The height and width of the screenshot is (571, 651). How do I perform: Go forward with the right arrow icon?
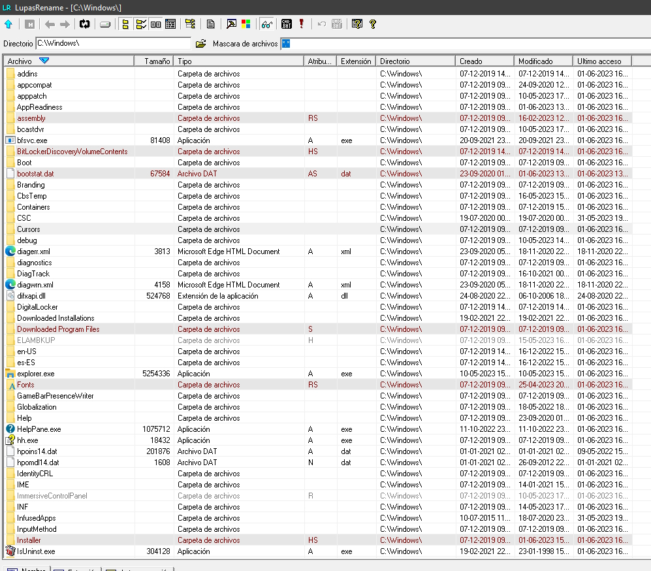[x=65, y=24]
